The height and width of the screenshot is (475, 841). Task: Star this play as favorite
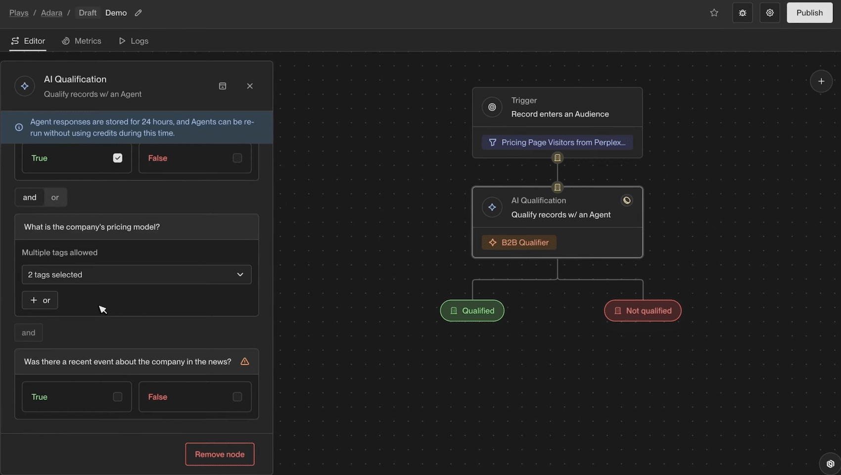point(714,13)
